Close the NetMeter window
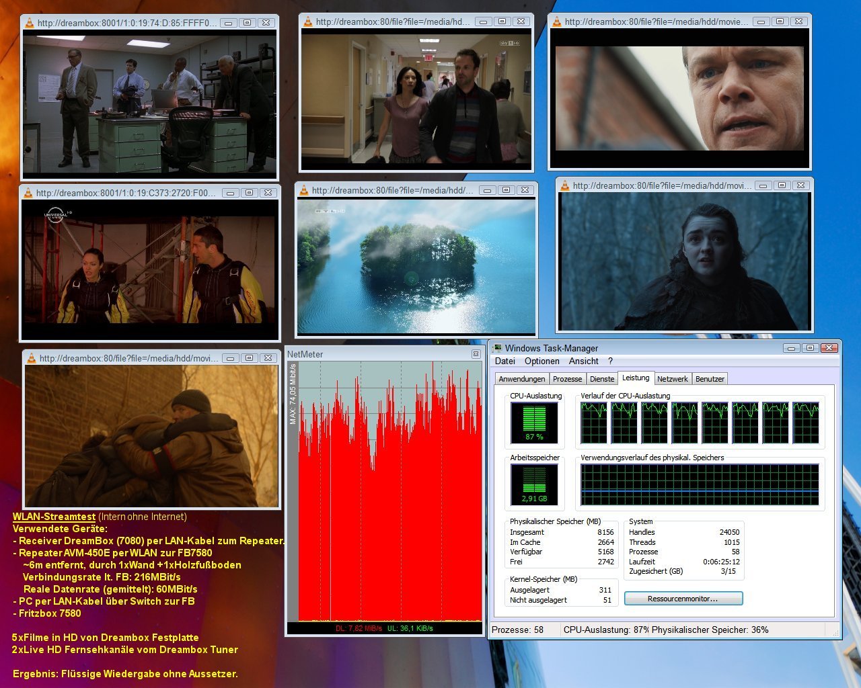The width and height of the screenshot is (861, 688). pyautogui.click(x=476, y=354)
